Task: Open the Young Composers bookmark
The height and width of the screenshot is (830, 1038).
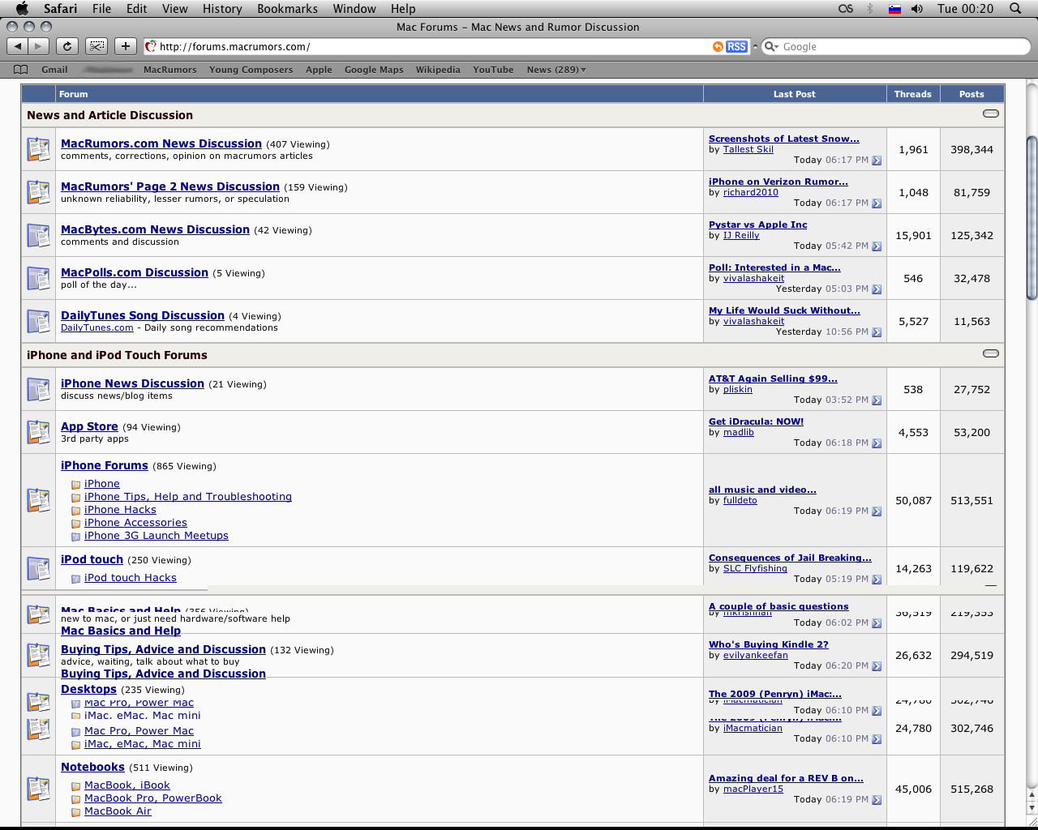Action: tap(251, 70)
